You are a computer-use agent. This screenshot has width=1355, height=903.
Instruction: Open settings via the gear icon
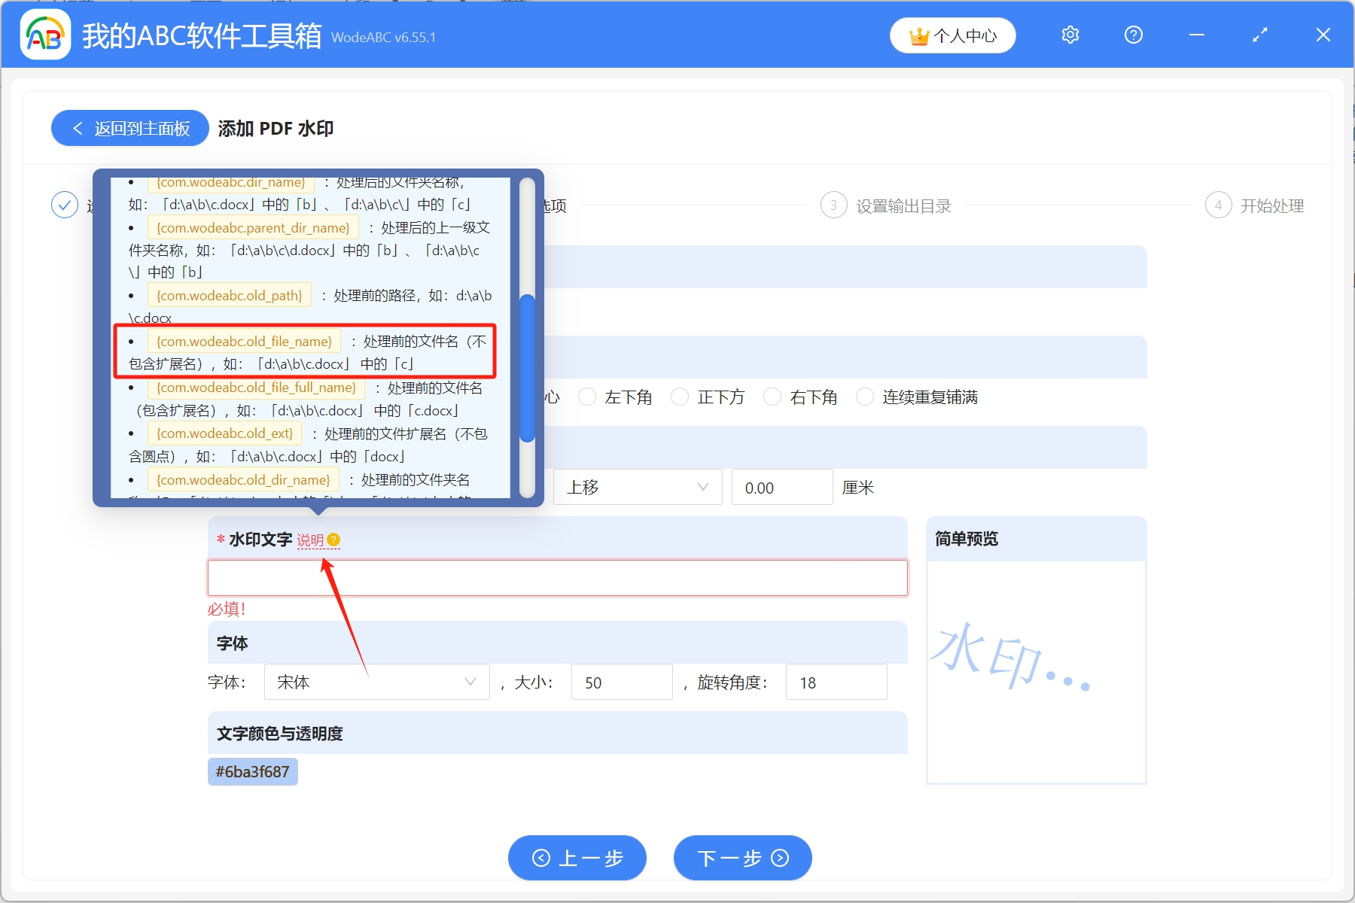1070,35
